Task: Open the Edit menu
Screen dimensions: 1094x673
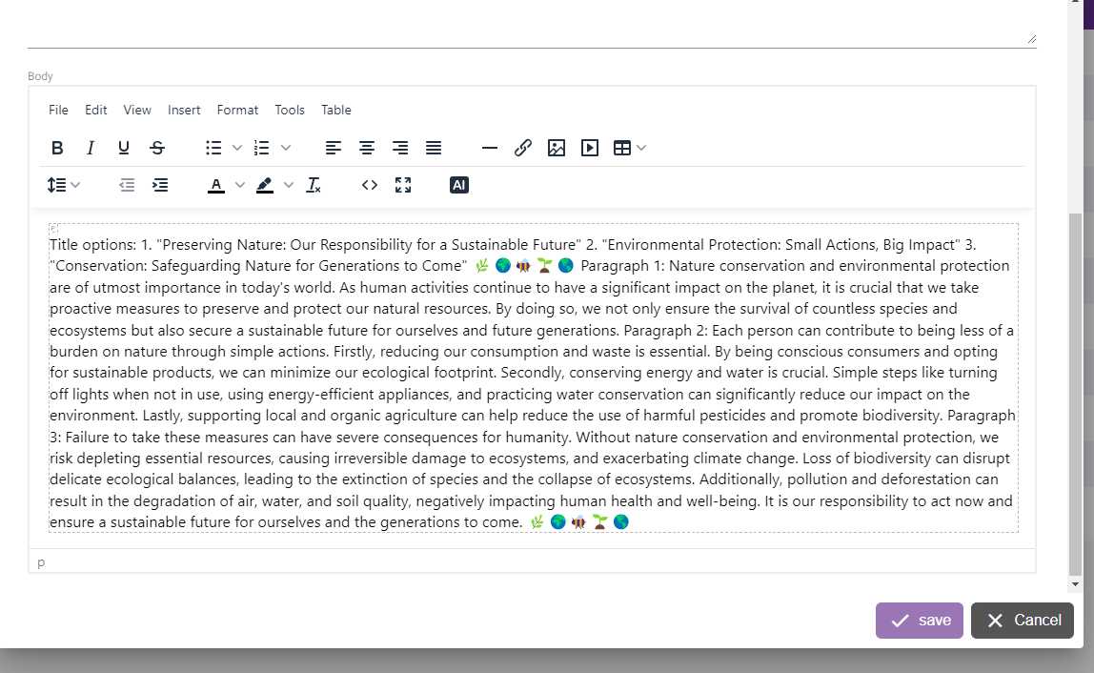Action: point(95,111)
